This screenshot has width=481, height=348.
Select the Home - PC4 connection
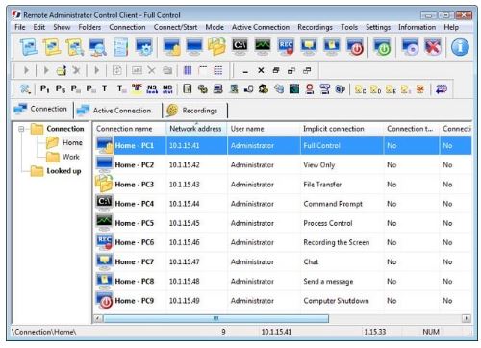click(283, 204)
